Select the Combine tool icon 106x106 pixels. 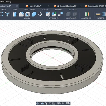tap(34, 14)
